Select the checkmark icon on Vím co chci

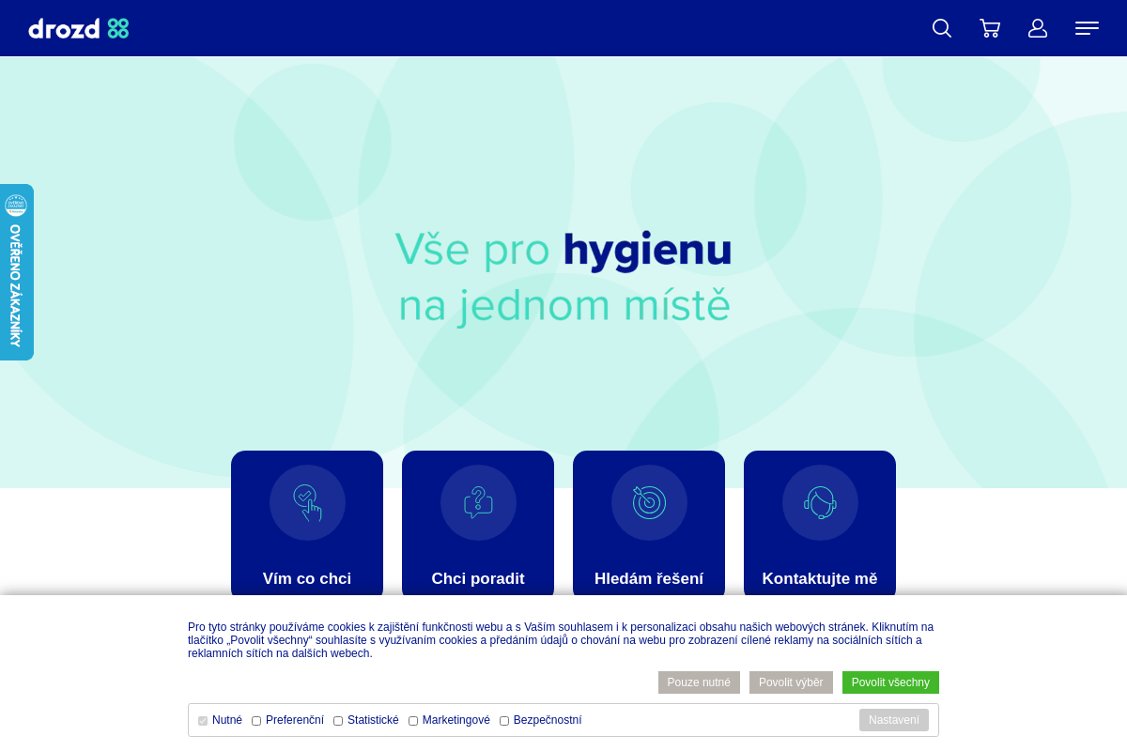[307, 502]
